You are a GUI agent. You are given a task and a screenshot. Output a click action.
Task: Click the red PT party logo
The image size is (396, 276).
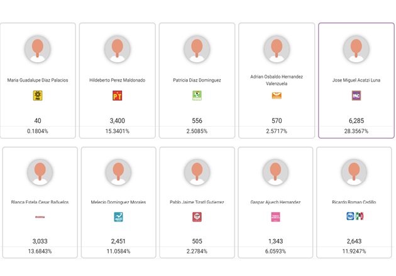pos(117,95)
